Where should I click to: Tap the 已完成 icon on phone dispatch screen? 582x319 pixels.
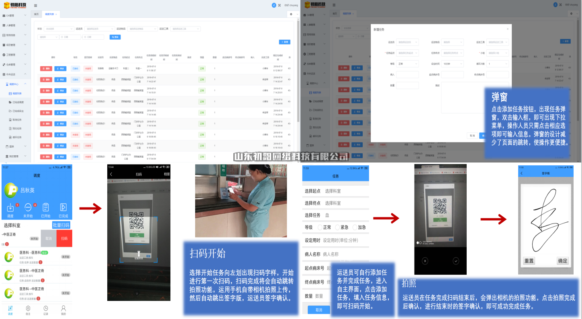[63, 207]
